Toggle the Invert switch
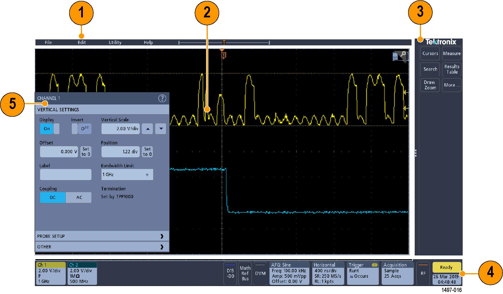503x294 pixels. click(81, 129)
